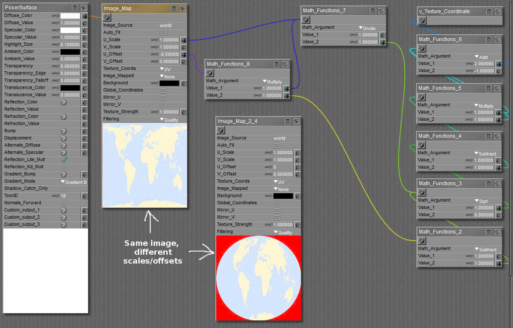Check Mirror_U in the Image_Map_2_4 node
Viewport: 513px width, 328px height.
pyautogui.click(x=277, y=210)
